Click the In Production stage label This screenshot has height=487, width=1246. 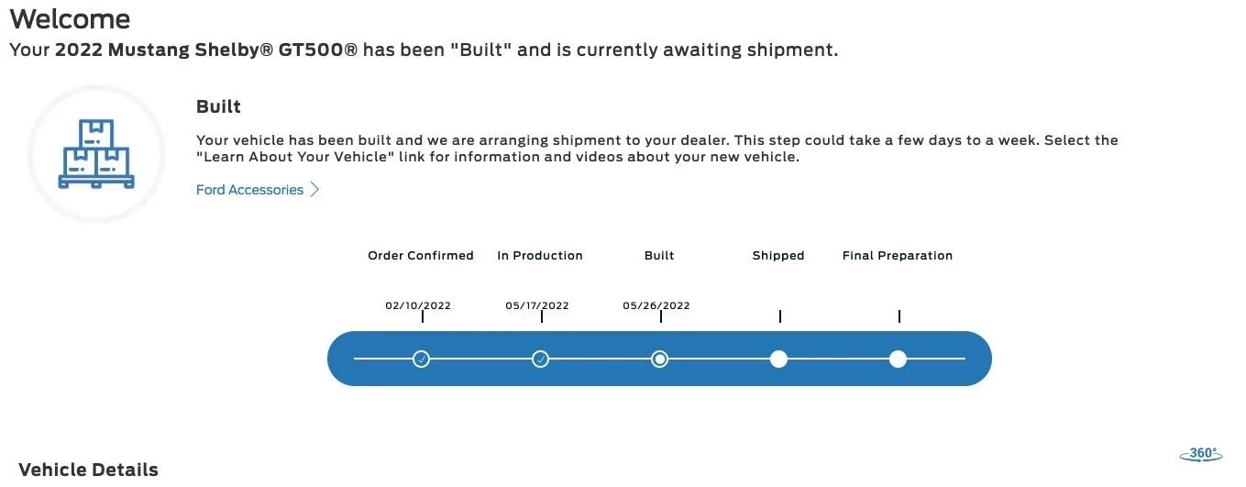(x=540, y=256)
